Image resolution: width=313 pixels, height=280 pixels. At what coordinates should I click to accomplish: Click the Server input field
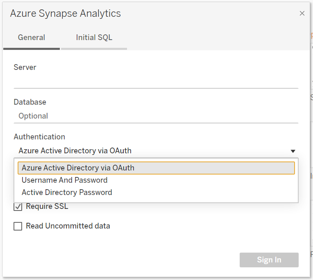point(156,81)
